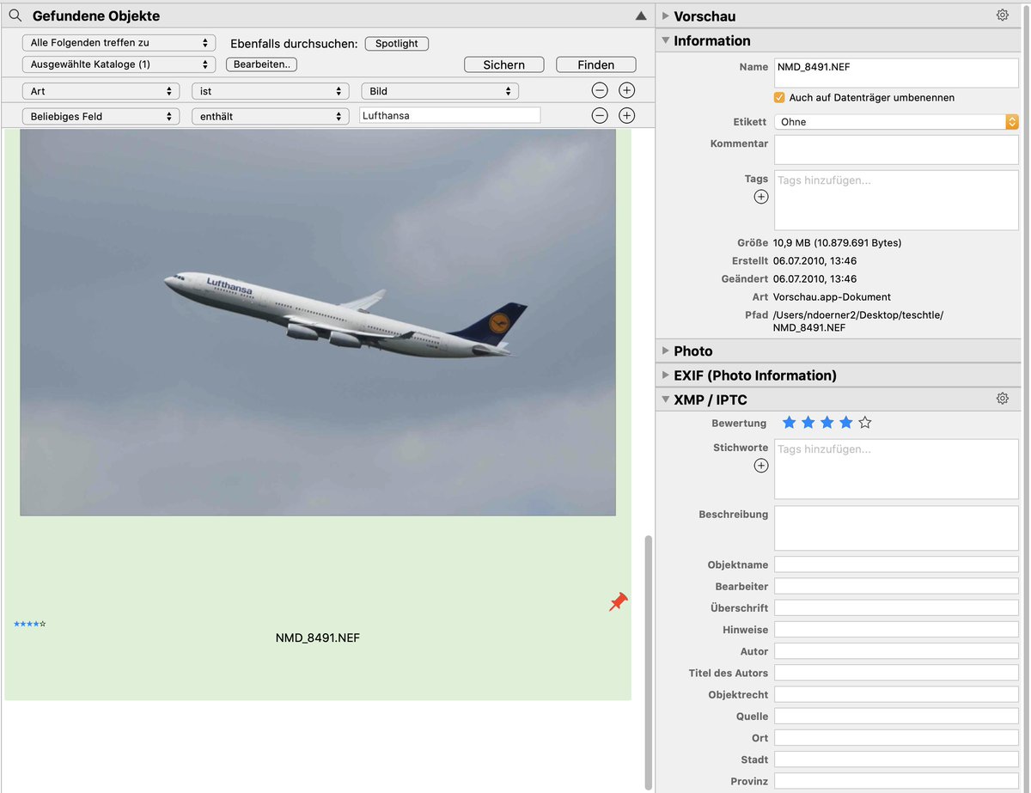Click the Name field with NMD_8491.NEF
The height and width of the screenshot is (793, 1031).
pos(896,73)
